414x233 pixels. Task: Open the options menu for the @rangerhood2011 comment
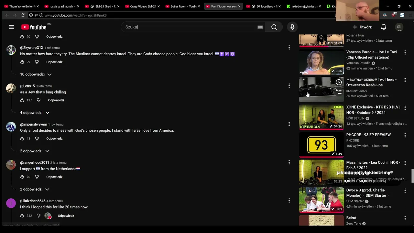tap(289, 162)
